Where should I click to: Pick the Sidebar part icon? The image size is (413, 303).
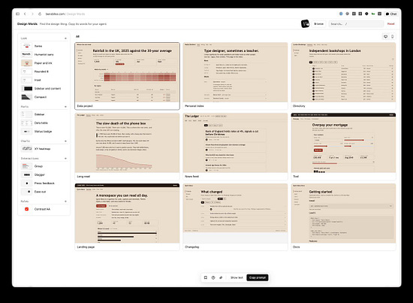click(x=26, y=114)
